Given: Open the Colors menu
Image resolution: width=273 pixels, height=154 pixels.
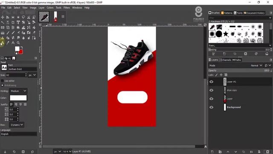Looking at the screenshot, I should click(50, 8).
